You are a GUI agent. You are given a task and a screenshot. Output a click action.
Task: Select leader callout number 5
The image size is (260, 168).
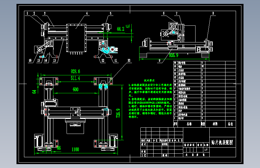pos(111,13)
